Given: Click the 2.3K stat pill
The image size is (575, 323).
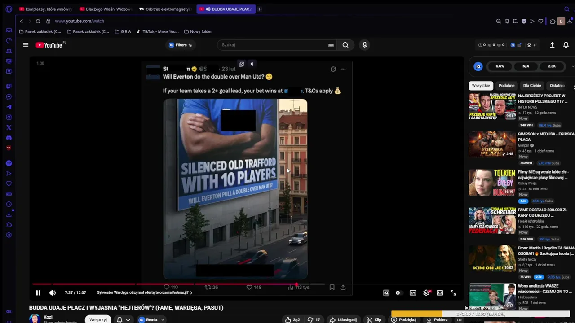Looking at the screenshot, I should pyautogui.click(x=552, y=66).
